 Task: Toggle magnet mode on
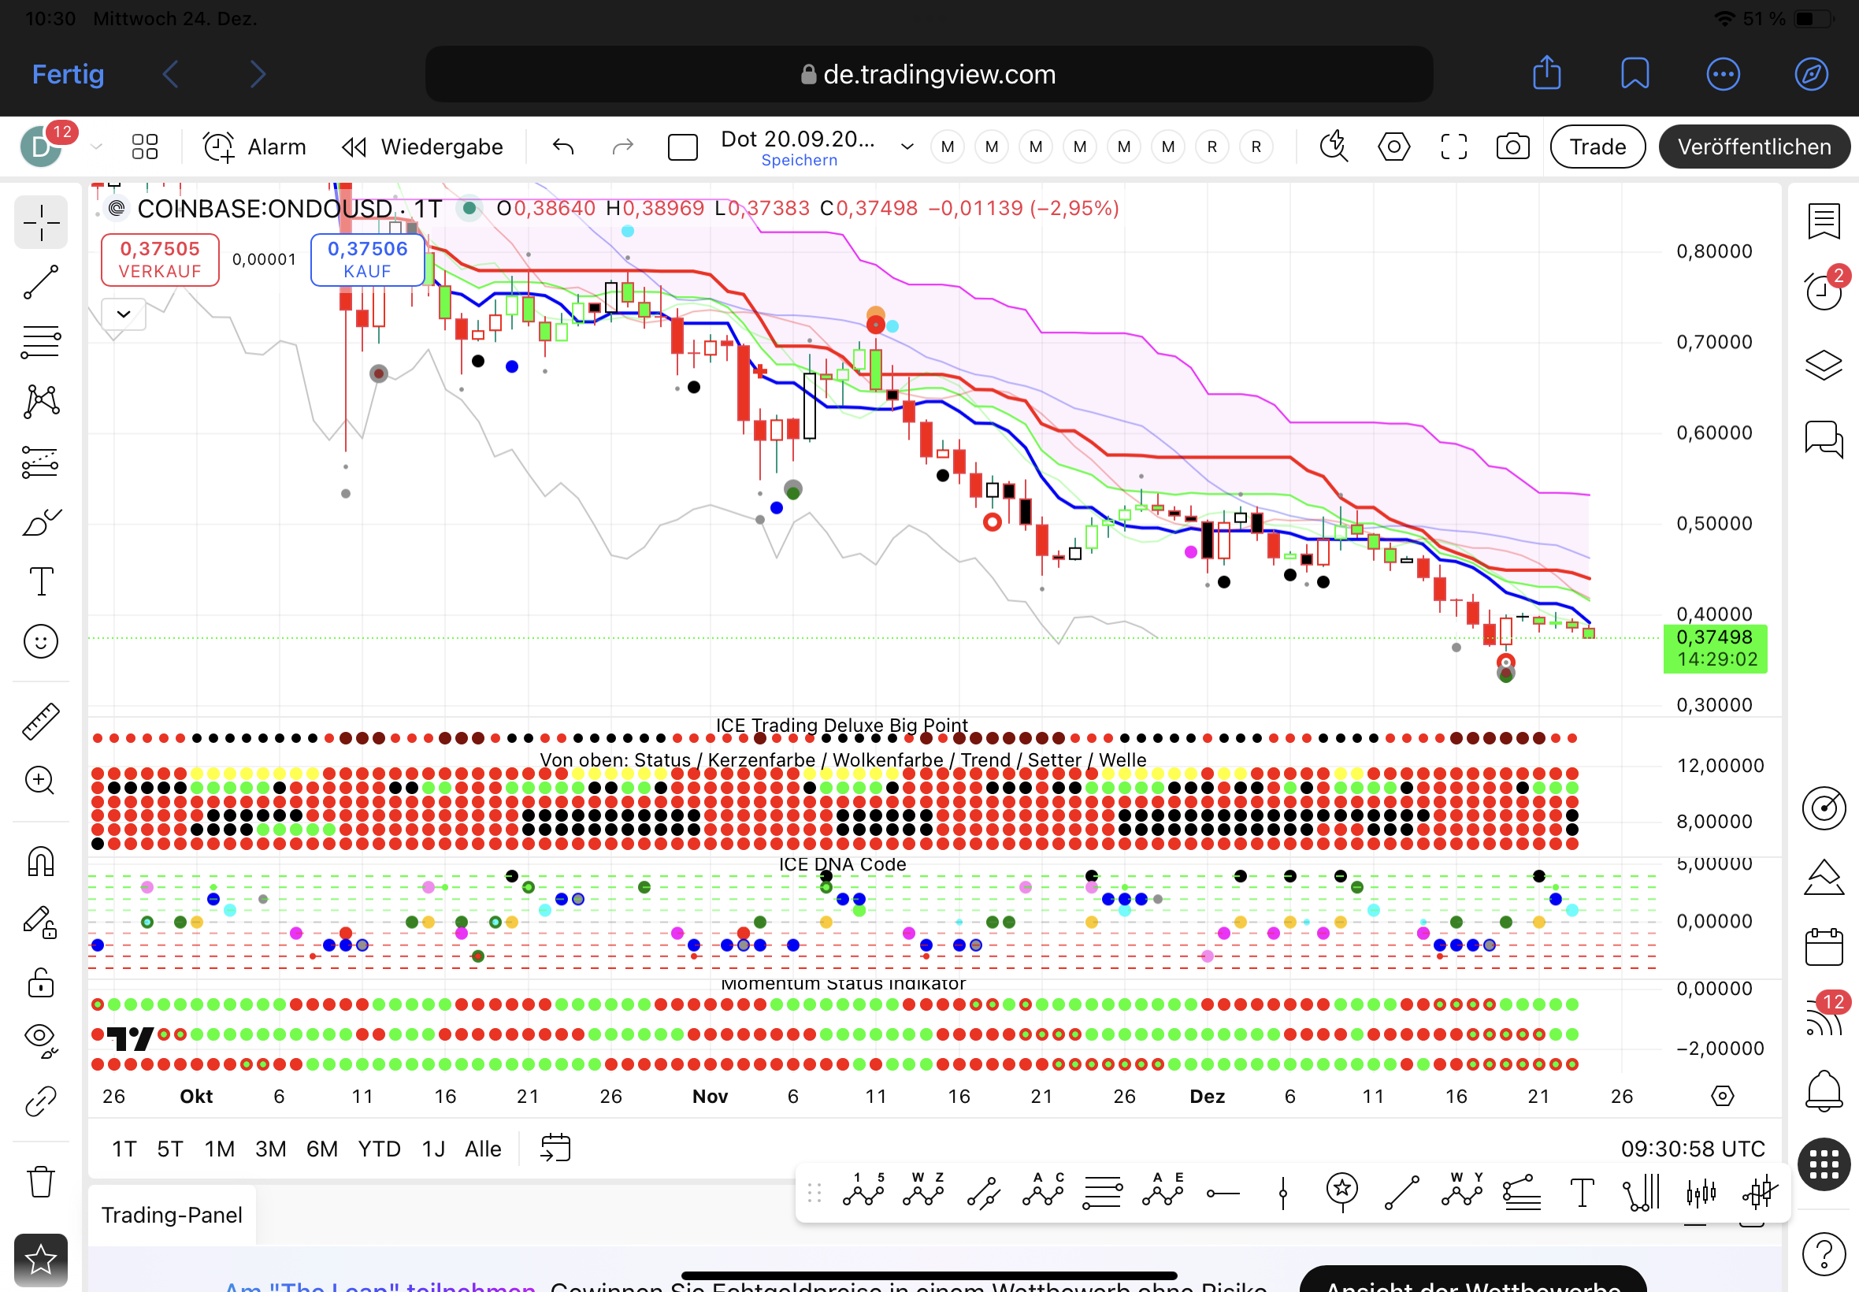coord(40,860)
